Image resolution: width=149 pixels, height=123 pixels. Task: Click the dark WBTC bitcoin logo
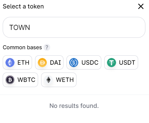[10, 80]
